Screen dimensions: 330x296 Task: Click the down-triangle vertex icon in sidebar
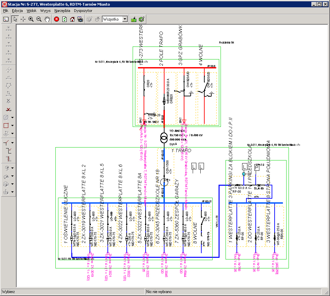8,45
